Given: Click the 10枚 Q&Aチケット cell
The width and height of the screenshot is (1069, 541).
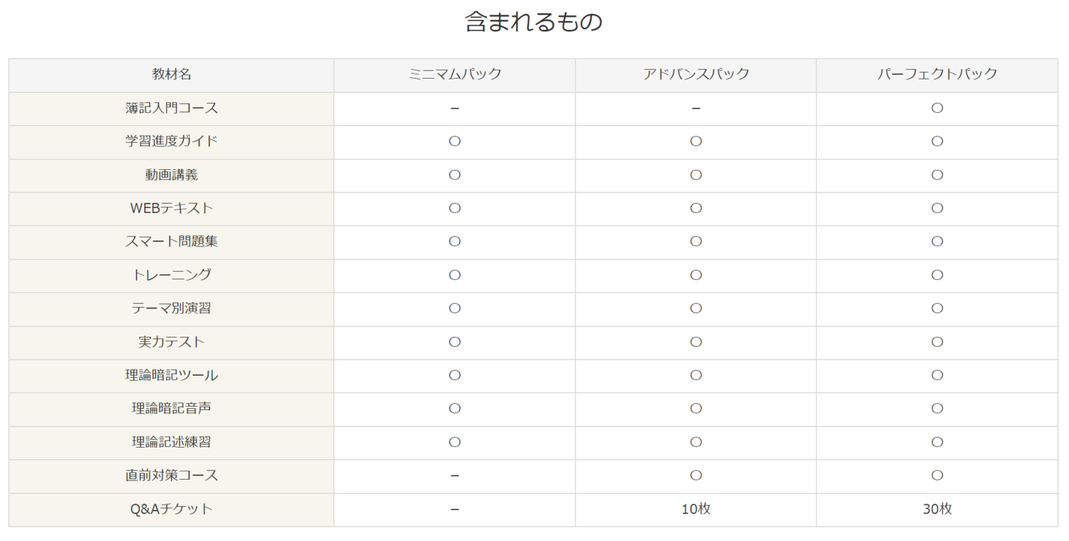Looking at the screenshot, I should 695,509.
